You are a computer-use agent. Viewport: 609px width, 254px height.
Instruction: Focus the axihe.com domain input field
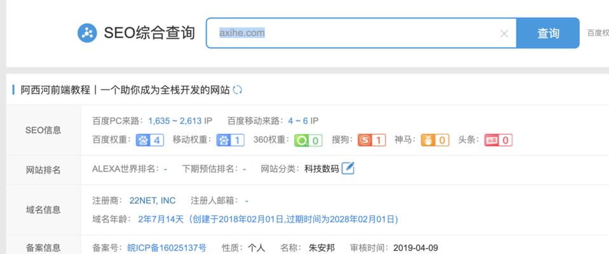click(361, 33)
